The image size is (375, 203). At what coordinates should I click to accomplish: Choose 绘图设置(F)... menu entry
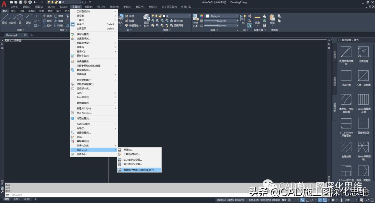pyautogui.click(x=94, y=133)
